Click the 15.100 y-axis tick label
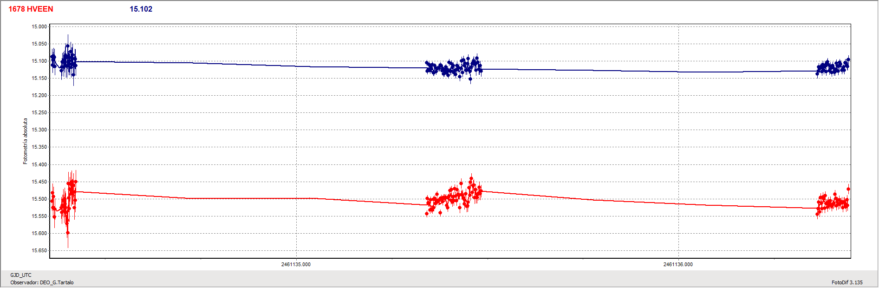The width and height of the screenshot is (879, 288). point(39,61)
